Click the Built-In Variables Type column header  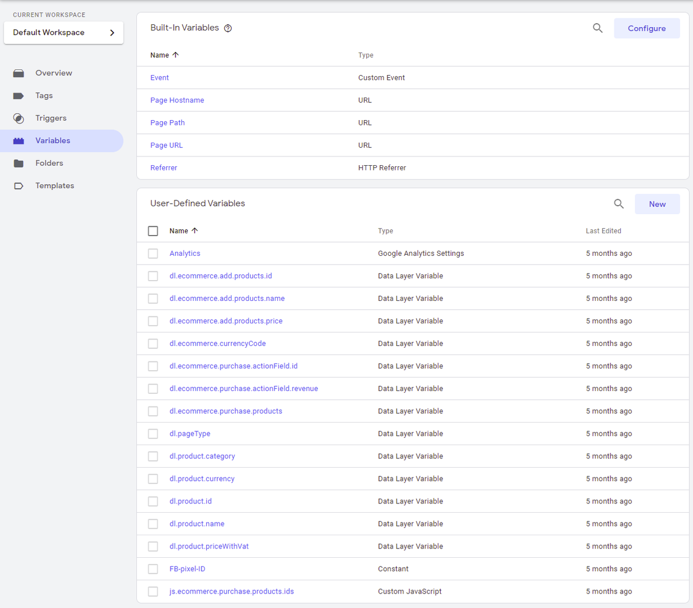(x=366, y=55)
